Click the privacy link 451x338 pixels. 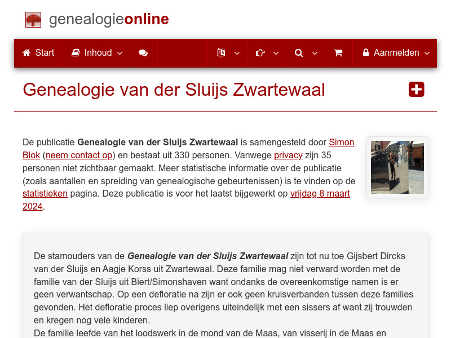(x=288, y=155)
